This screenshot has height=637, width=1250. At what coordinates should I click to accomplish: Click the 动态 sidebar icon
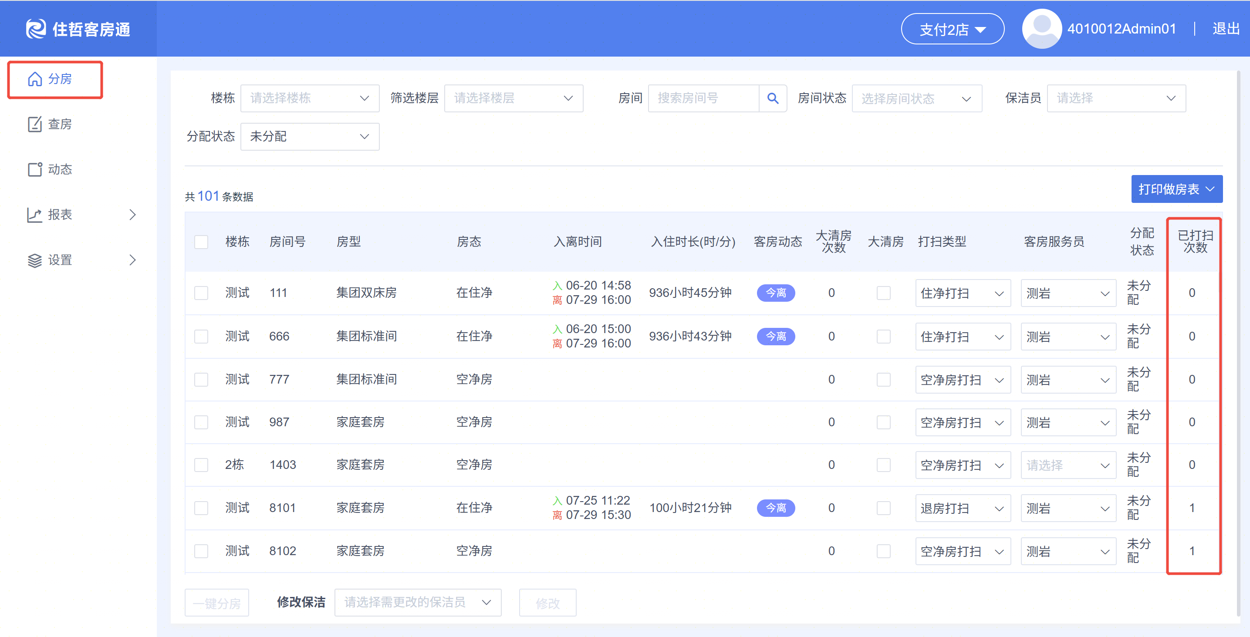(x=34, y=169)
